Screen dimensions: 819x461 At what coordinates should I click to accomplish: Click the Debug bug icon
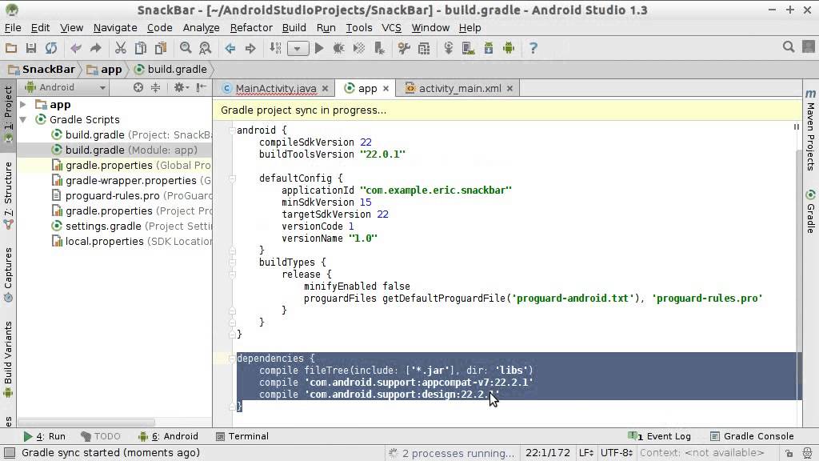tap(339, 48)
